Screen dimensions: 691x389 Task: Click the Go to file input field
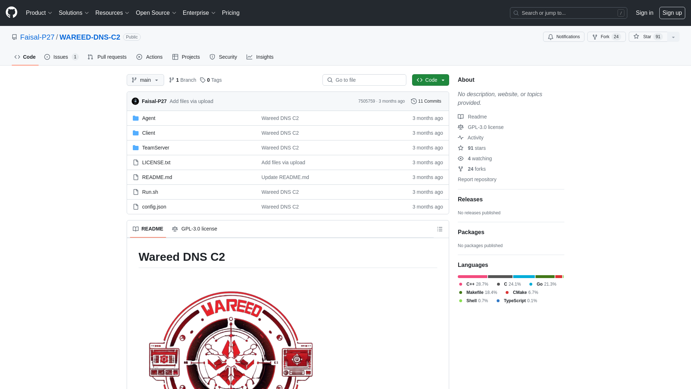(364, 80)
